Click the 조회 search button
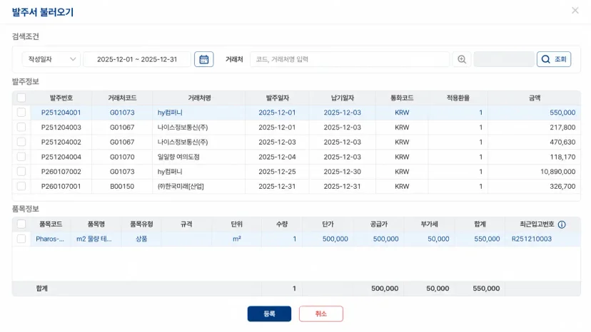Viewport: 591px width, 332px height. click(x=554, y=59)
